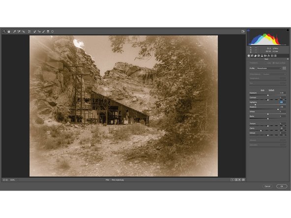Select the Color treatment option
This screenshot has width=291, height=218.
coord(269,63)
